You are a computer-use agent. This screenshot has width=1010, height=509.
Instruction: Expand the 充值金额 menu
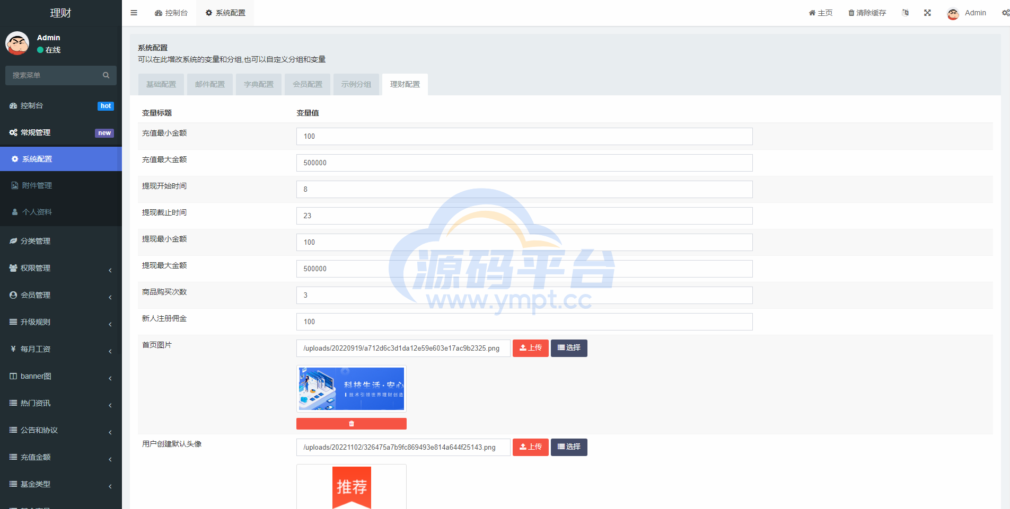pyautogui.click(x=61, y=457)
